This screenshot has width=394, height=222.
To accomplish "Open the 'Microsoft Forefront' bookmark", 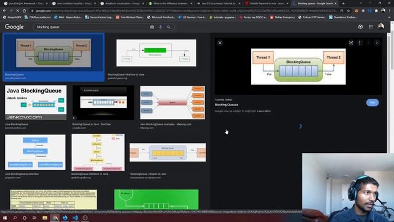I will tap(161, 17).
